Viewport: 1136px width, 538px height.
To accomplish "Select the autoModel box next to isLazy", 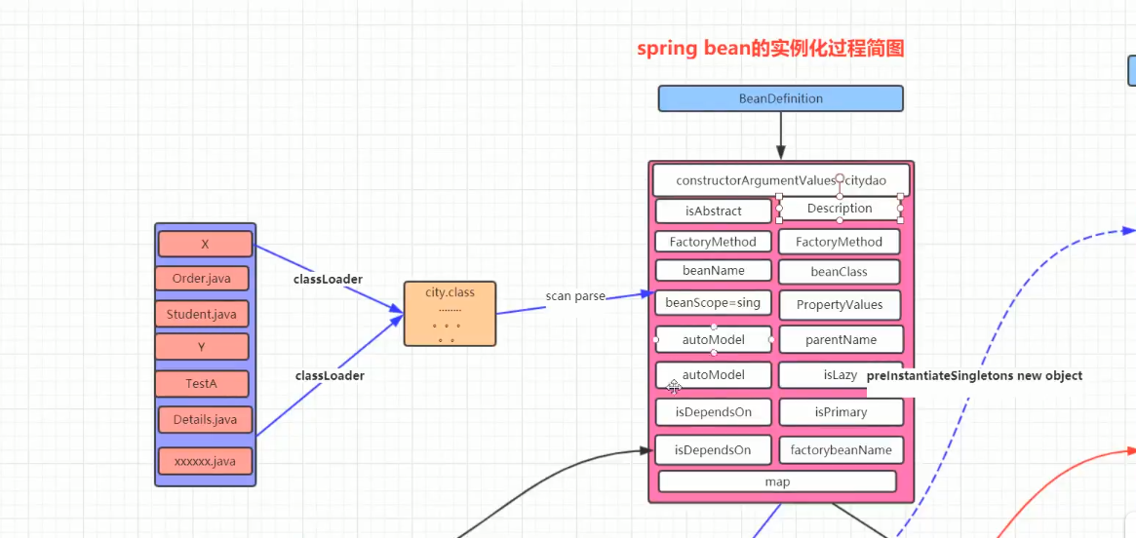I will pos(714,375).
